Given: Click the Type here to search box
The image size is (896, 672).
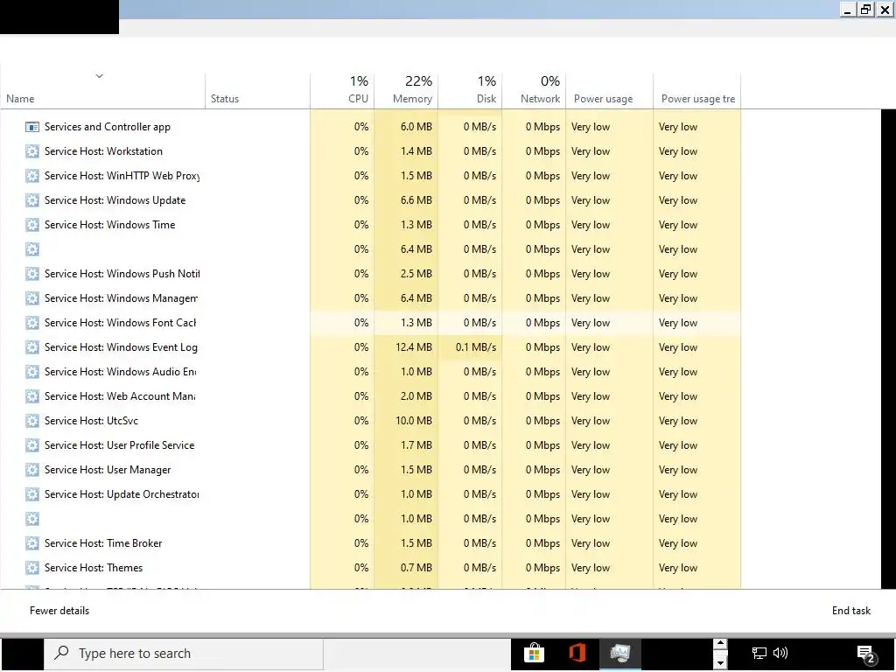Looking at the screenshot, I should click(x=184, y=653).
